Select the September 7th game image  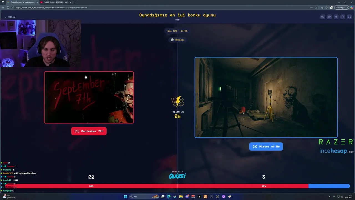[x=89, y=97]
